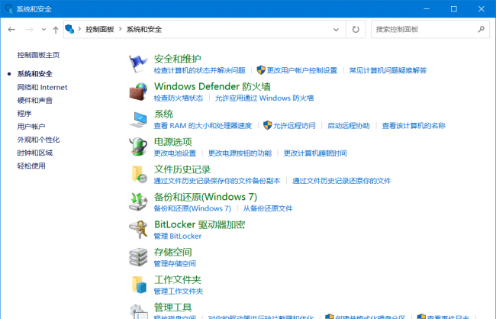Click 允许应用通过 Windows 防火墙
The image size is (496, 319).
point(265,98)
